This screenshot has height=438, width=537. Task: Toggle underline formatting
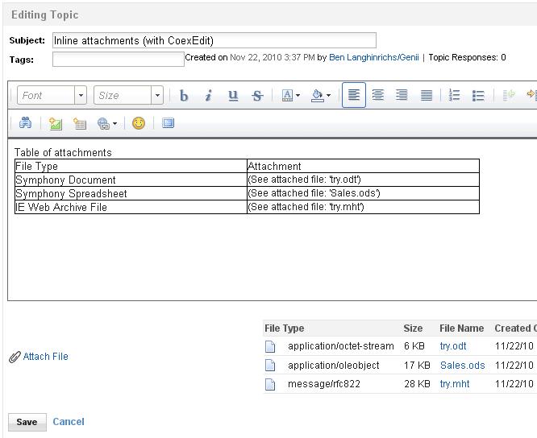[233, 96]
